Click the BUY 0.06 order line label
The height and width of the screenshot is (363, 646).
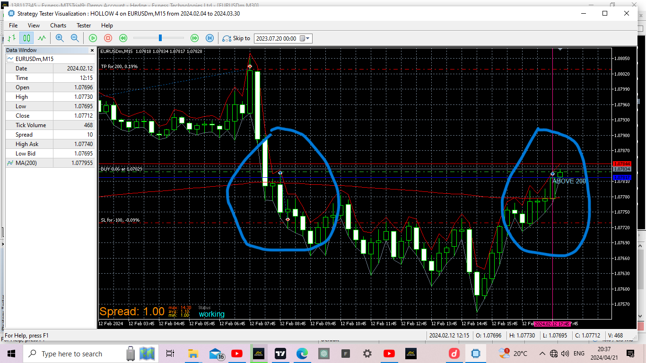121,169
